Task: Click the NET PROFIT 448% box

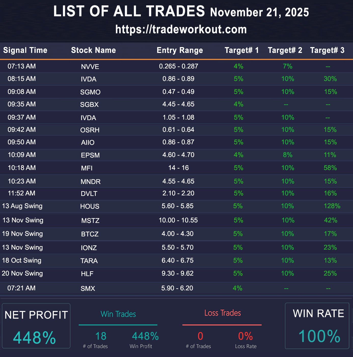Action: [x=36, y=326]
